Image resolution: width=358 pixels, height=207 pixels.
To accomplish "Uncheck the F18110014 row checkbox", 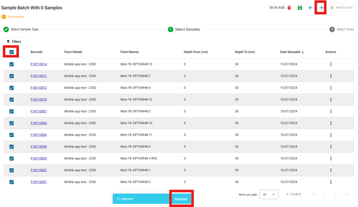I will 11,64.
